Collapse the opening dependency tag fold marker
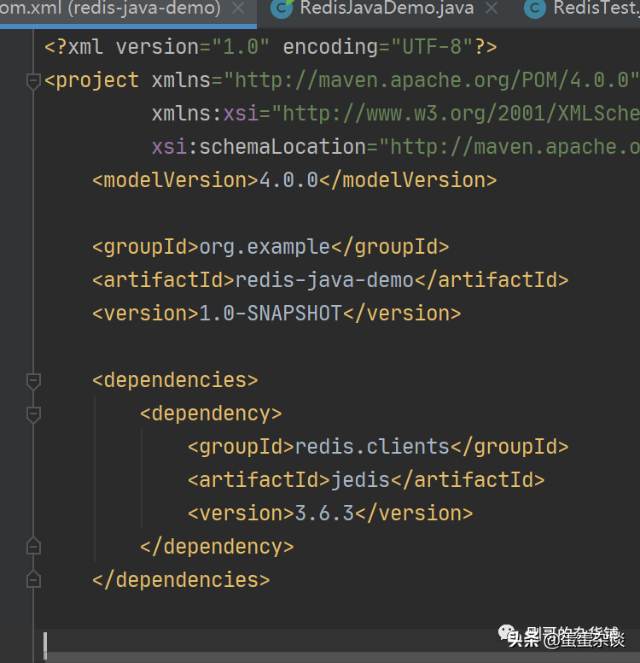Image resolution: width=640 pixels, height=663 pixels. click(x=33, y=414)
